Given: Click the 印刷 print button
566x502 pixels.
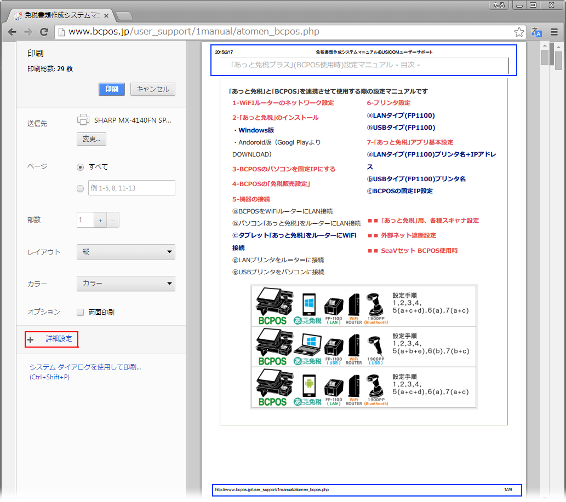Looking at the screenshot, I should click(x=112, y=89).
